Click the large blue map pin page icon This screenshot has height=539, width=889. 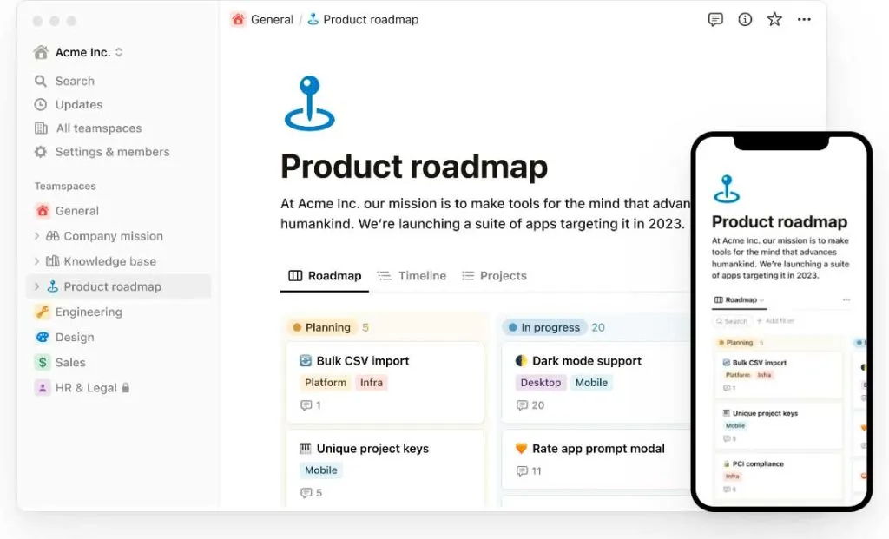click(310, 103)
